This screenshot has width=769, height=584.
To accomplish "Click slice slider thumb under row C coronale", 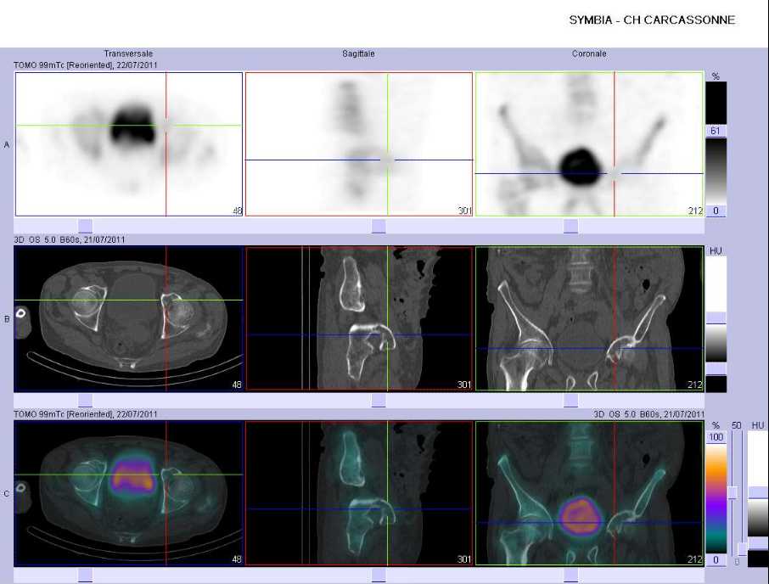I will [570, 576].
